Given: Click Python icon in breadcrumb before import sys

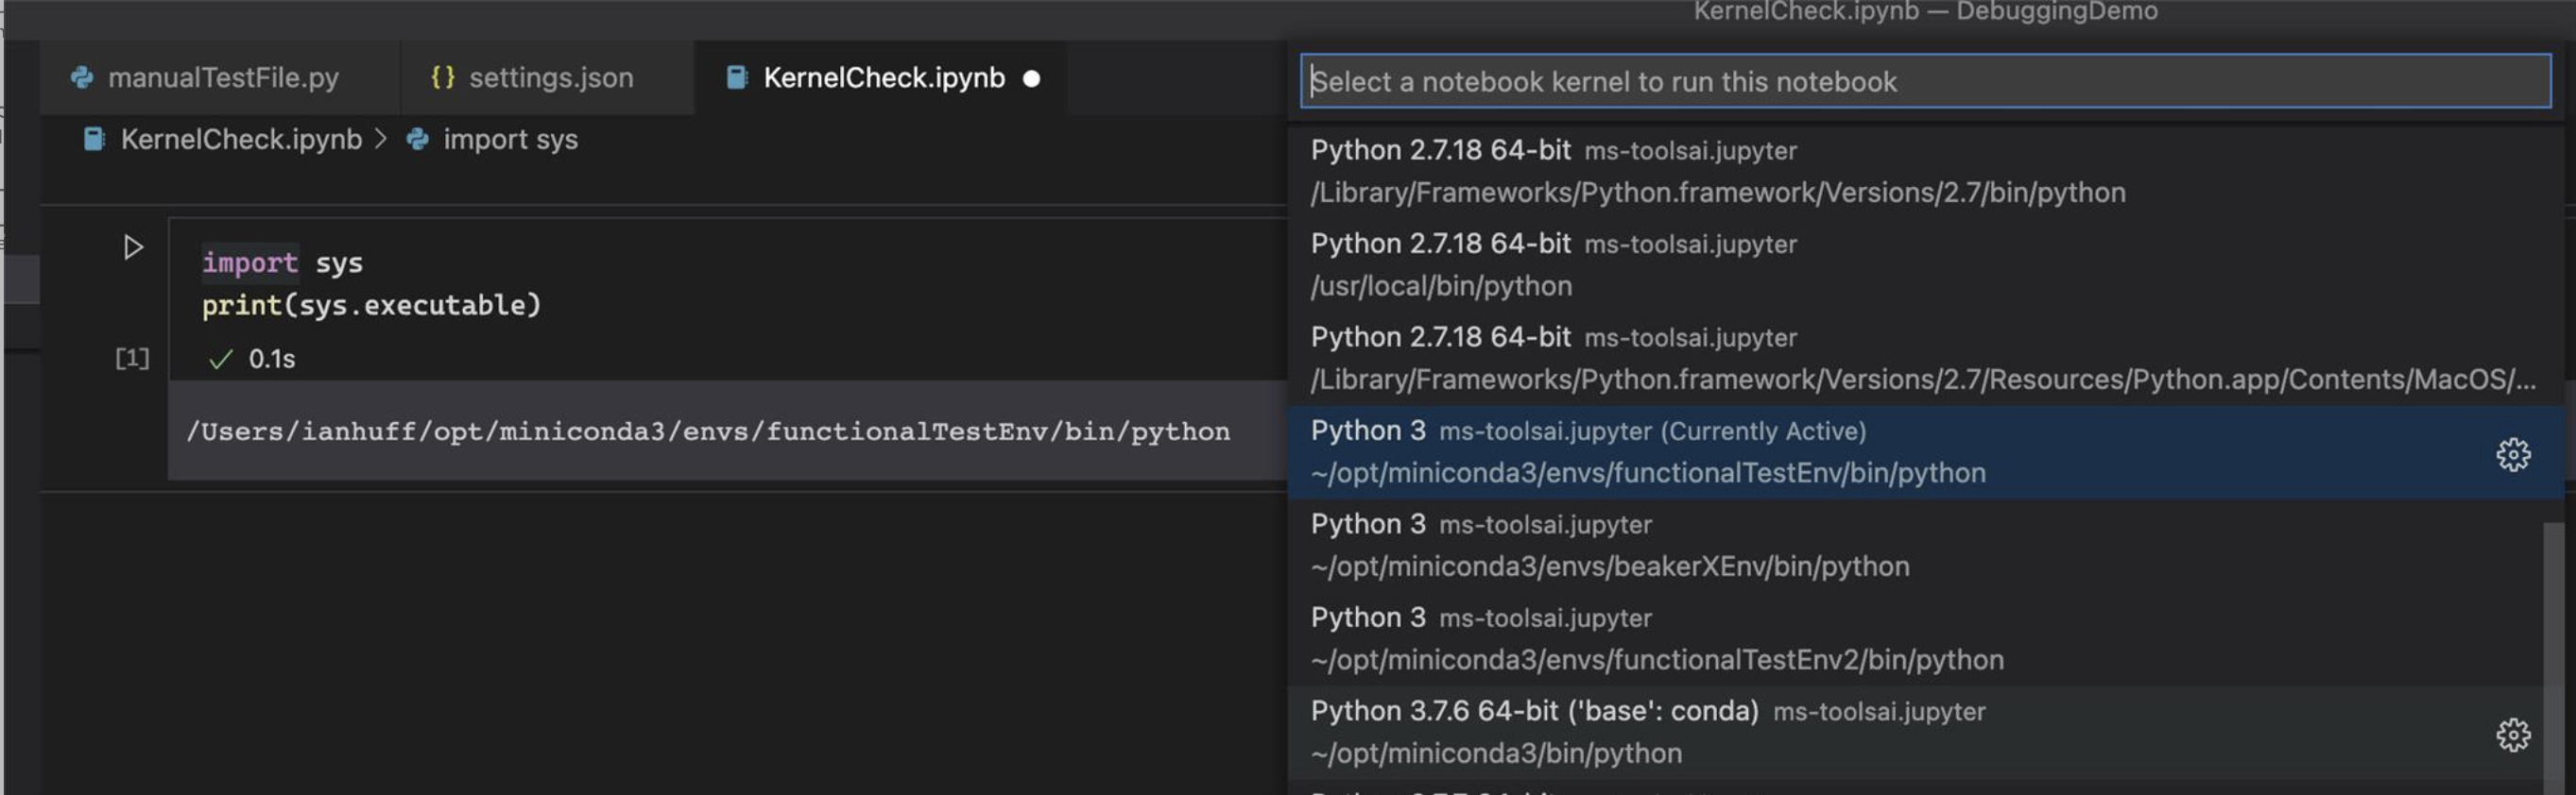Looking at the screenshot, I should [x=418, y=140].
